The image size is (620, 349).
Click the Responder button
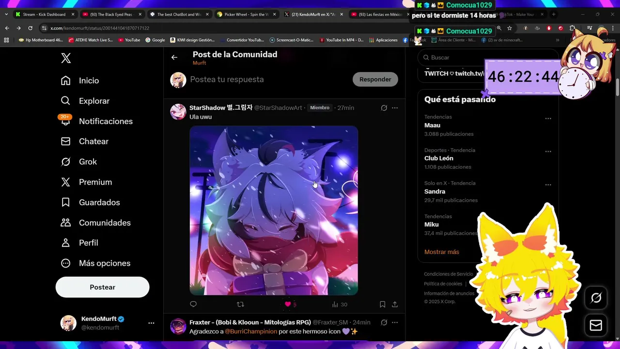click(375, 79)
